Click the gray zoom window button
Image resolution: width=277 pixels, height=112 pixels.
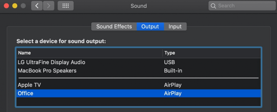point(23,6)
